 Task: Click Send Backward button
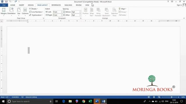107,12
